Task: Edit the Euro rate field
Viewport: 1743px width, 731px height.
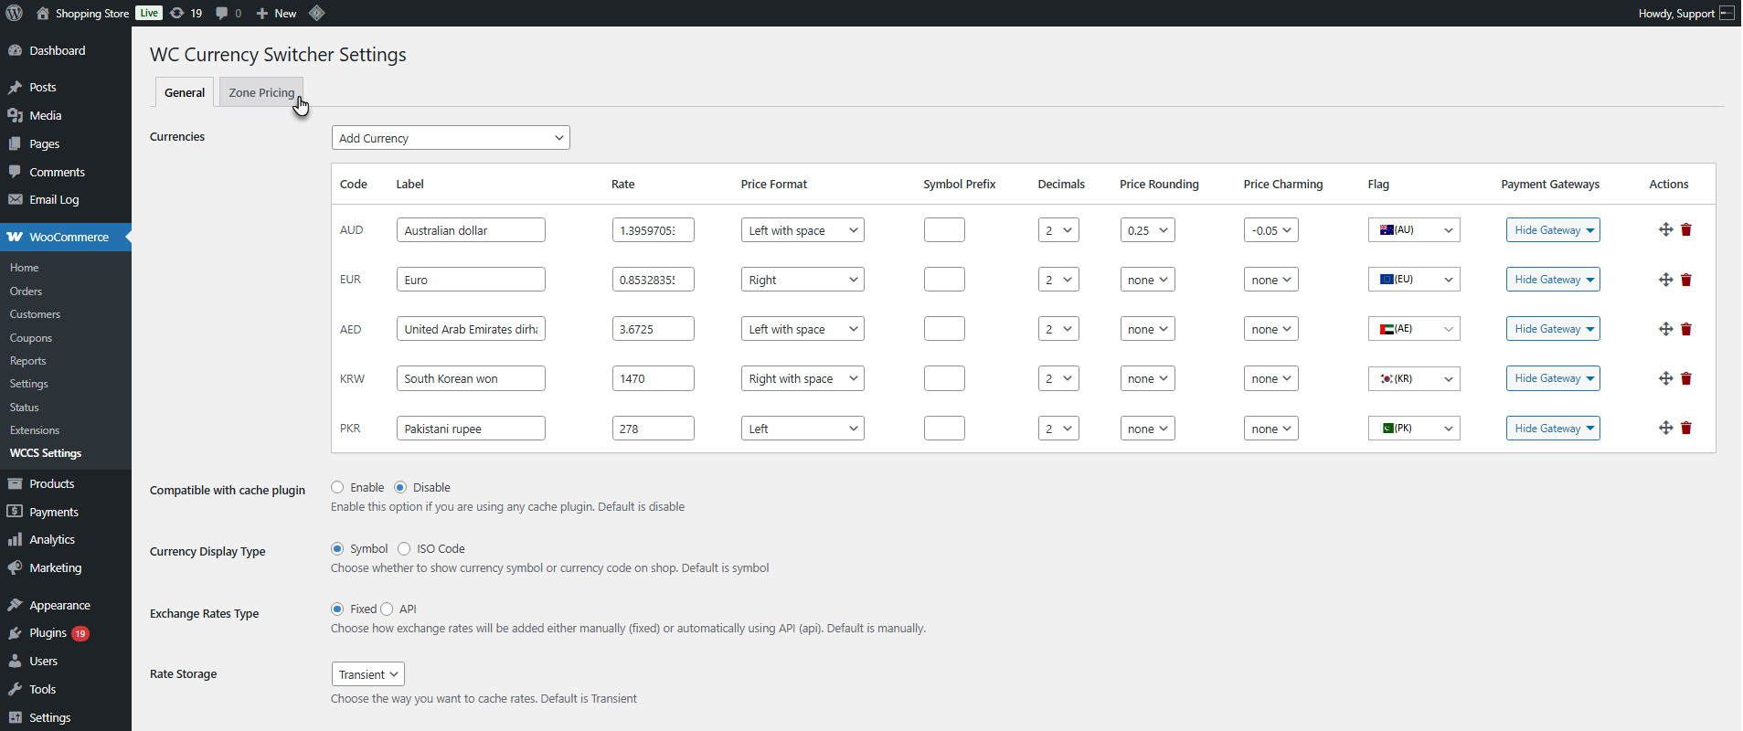Action: pos(653,280)
